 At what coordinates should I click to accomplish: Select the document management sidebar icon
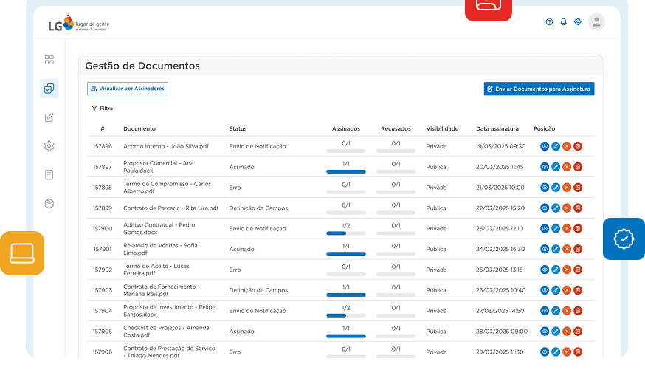tap(49, 89)
